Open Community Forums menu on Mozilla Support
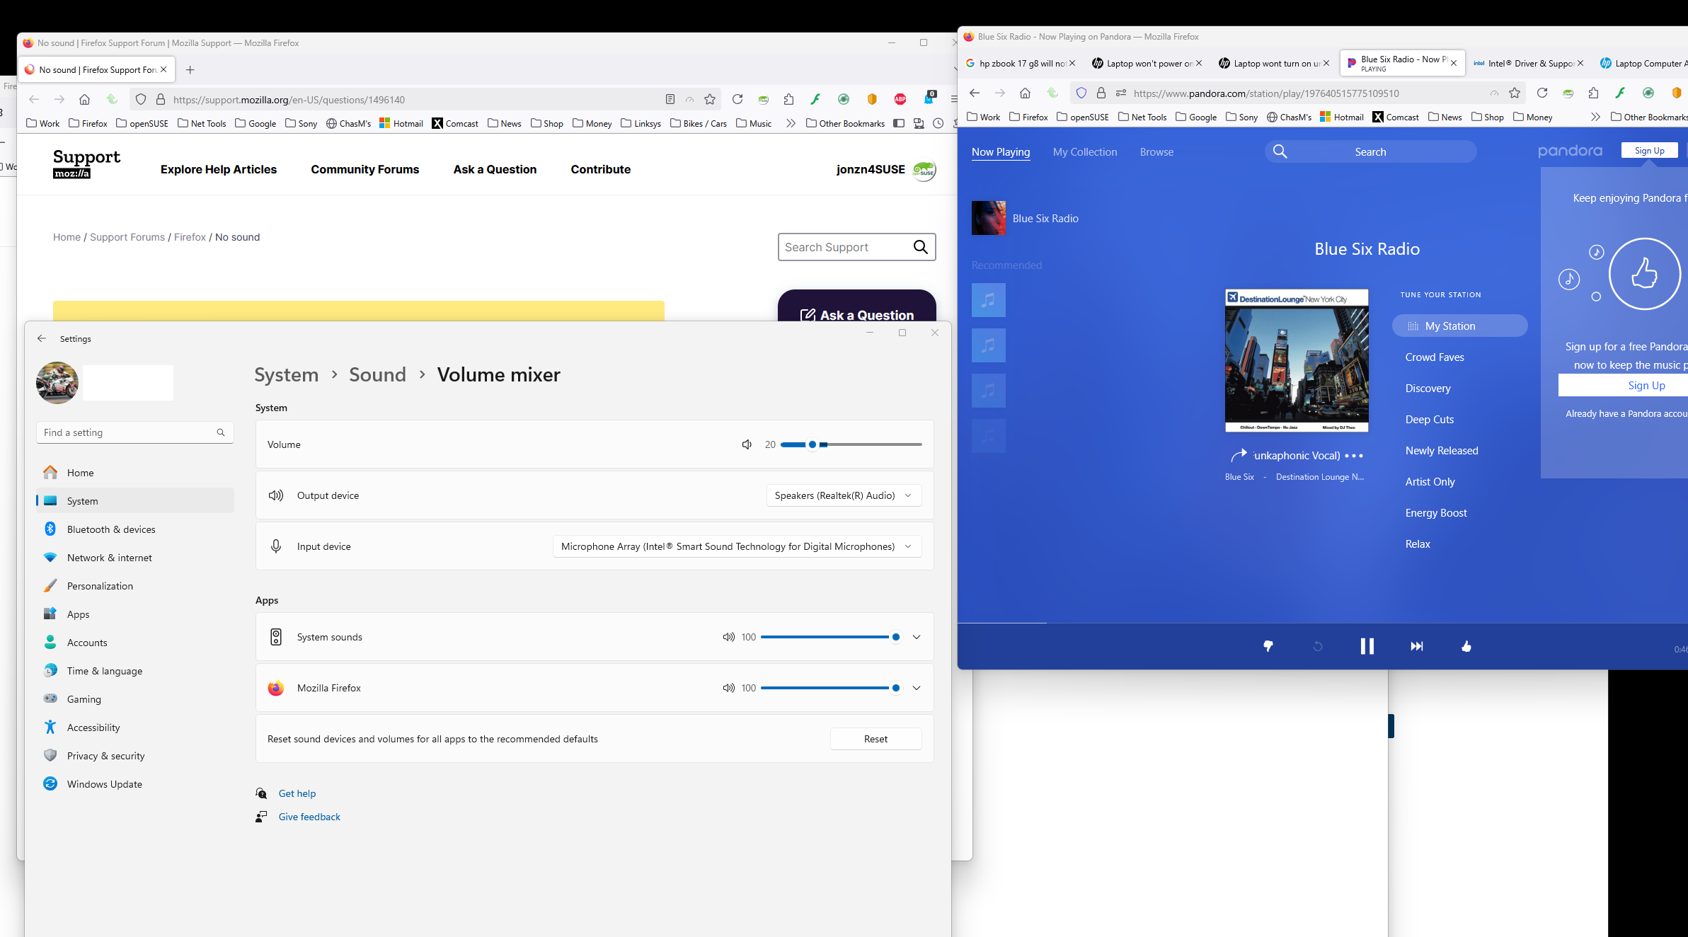 364,170
